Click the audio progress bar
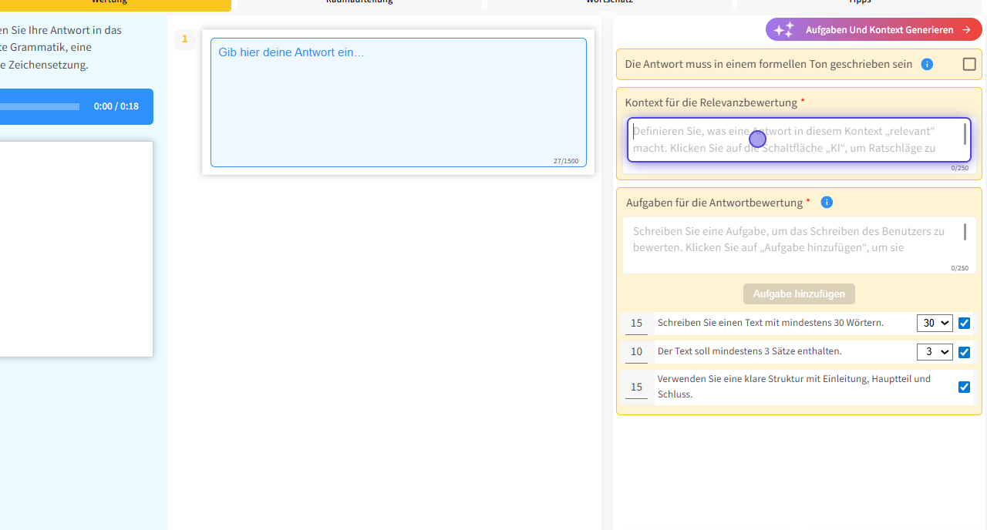The width and height of the screenshot is (987, 530). pos(39,106)
